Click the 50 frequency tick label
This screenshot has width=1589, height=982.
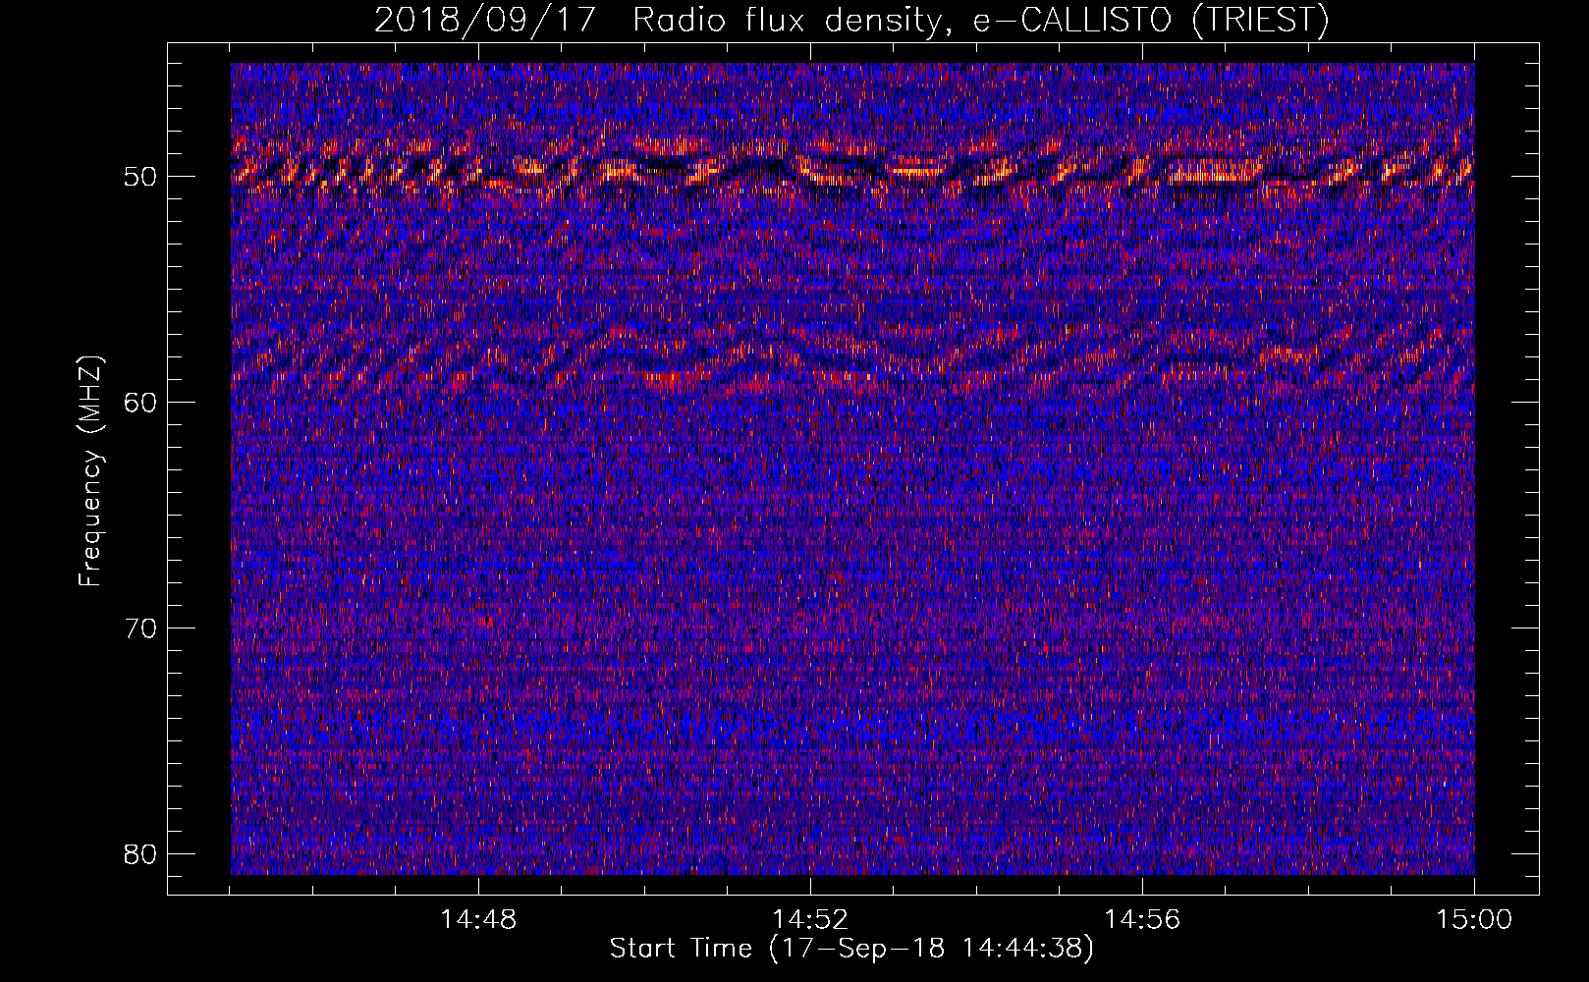point(141,177)
